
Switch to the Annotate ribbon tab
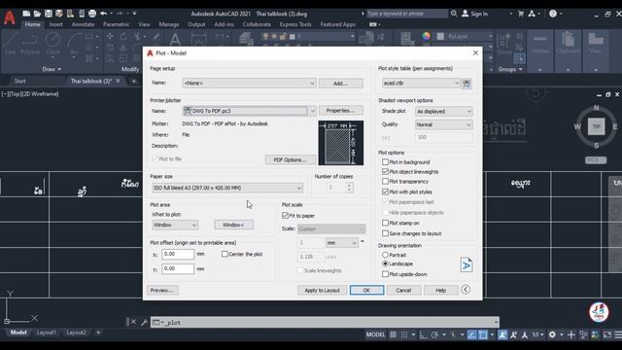[x=83, y=24]
